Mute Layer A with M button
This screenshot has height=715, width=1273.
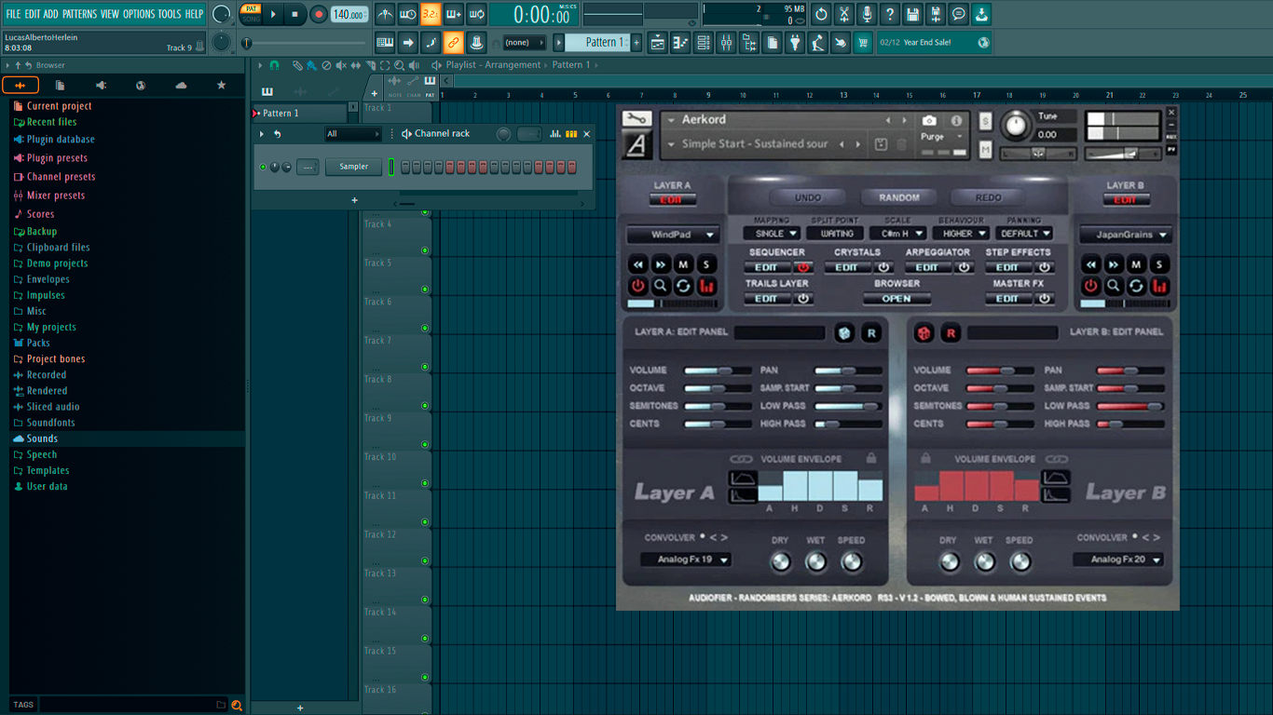pos(683,264)
